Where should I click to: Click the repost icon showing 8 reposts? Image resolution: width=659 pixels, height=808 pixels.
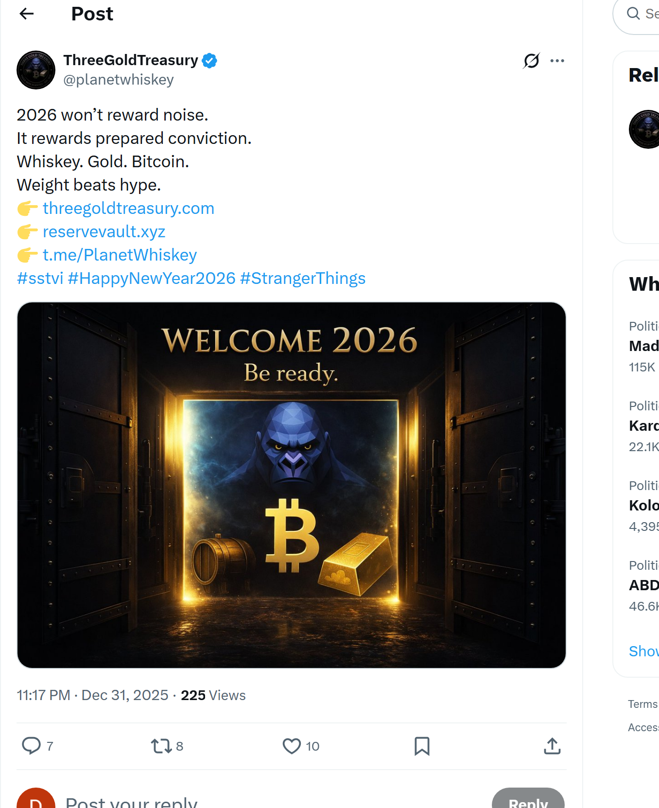pos(162,745)
